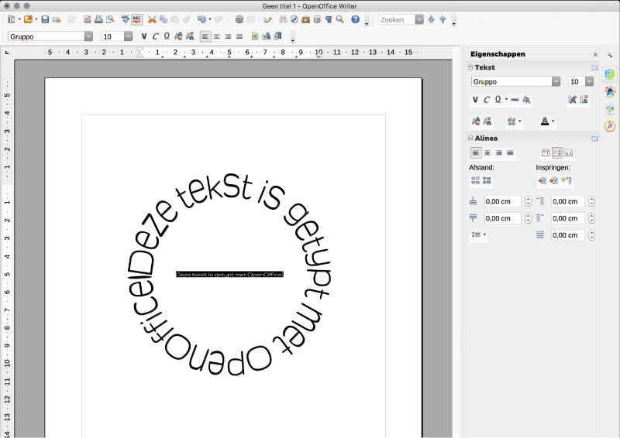The width and height of the screenshot is (620, 438).
Task: Send document as e-mail icon
Action: 57,19
